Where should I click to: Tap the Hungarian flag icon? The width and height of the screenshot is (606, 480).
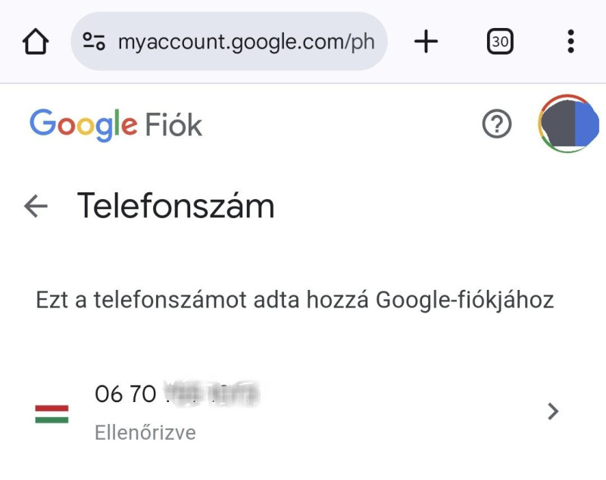[x=52, y=413]
